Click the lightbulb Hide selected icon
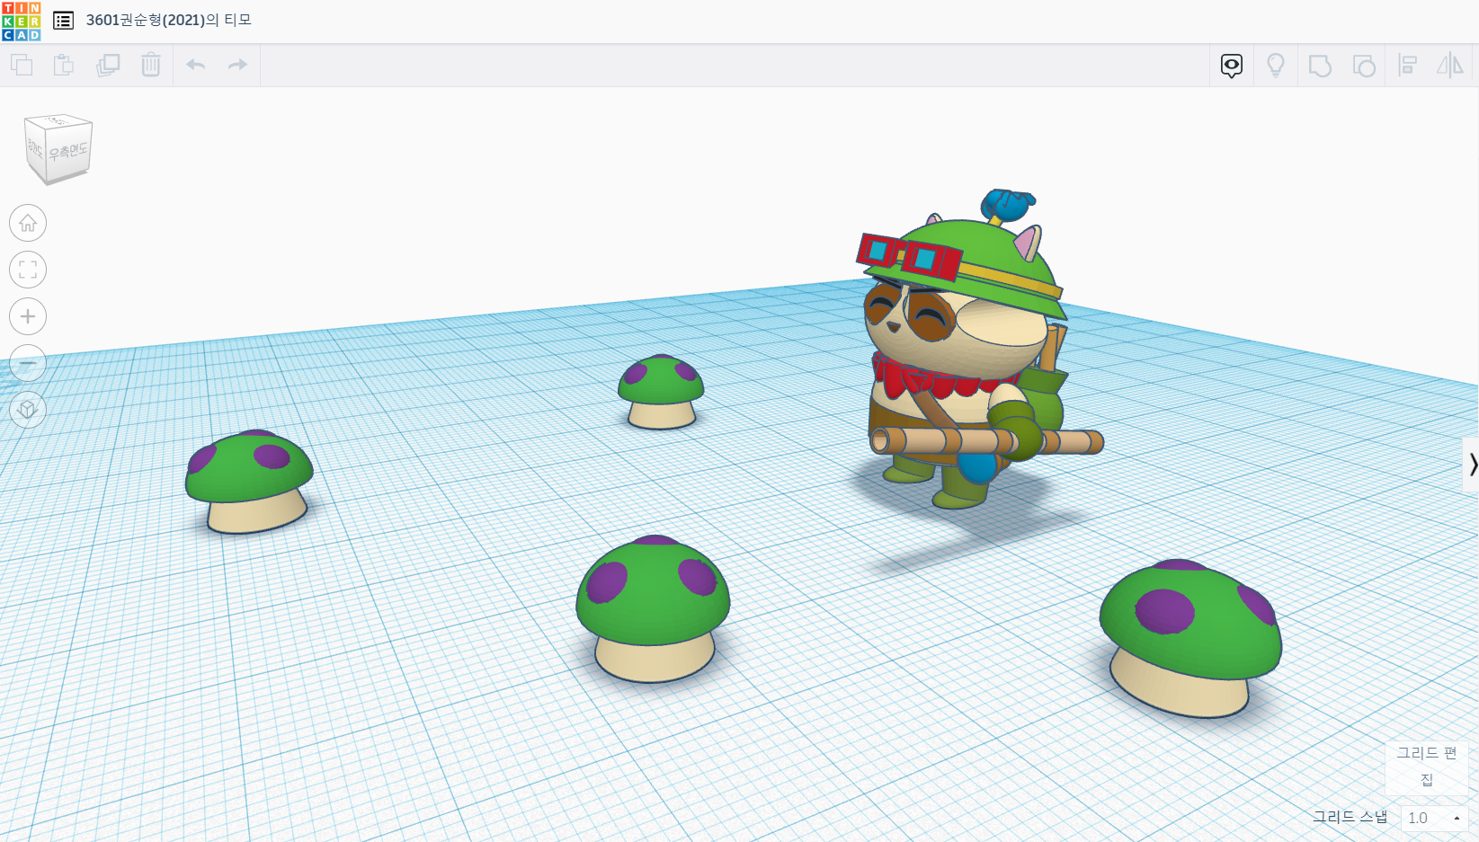 (1276, 66)
